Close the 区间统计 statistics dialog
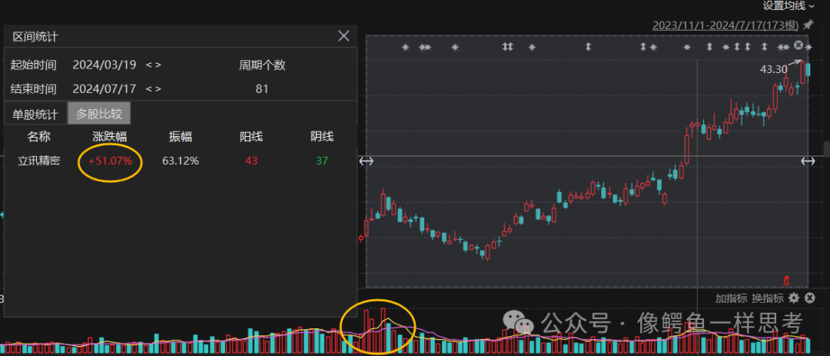The width and height of the screenshot is (830, 356). coord(344,36)
